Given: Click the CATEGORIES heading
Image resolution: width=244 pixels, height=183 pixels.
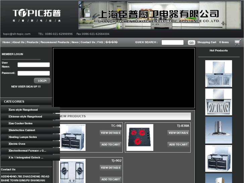Looking at the screenshot, I should pyautogui.click(x=14, y=101).
